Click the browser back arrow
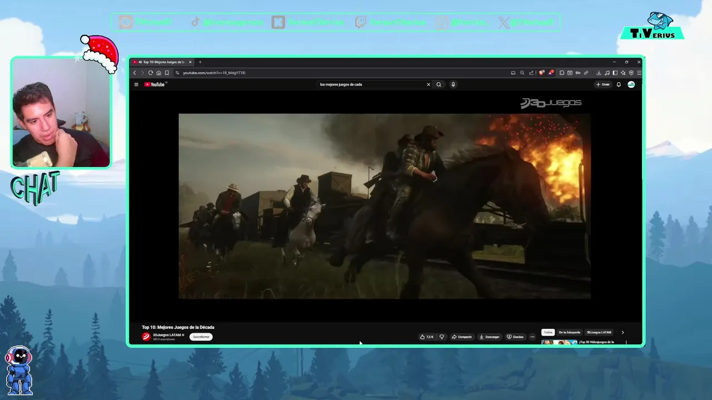 (135, 73)
